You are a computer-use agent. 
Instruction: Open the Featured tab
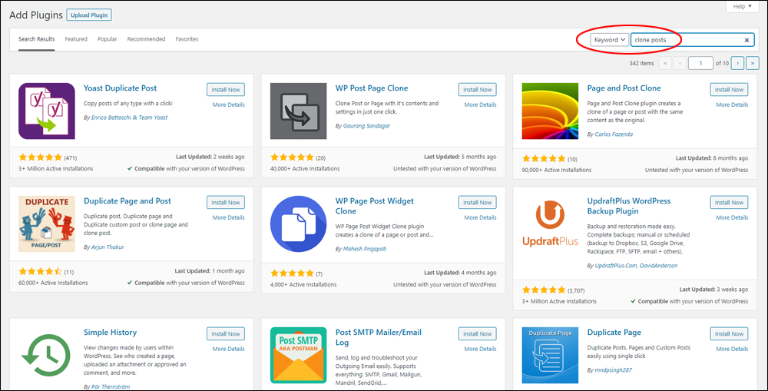coord(76,39)
